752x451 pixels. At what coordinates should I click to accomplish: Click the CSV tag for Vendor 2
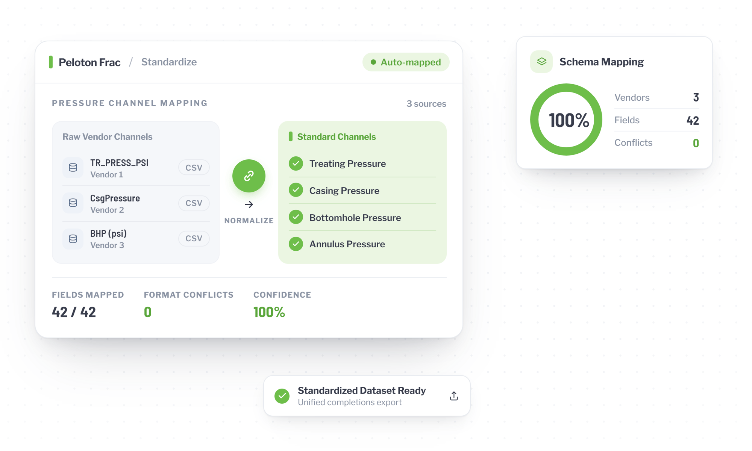tap(194, 203)
